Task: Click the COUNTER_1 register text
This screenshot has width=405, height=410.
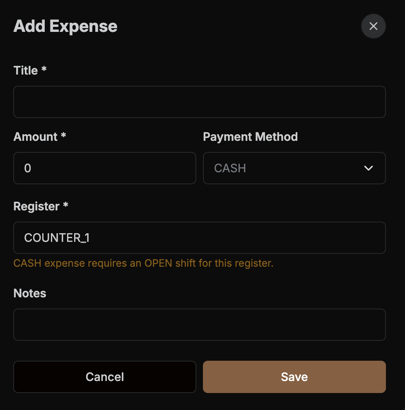Action: pos(57,238)
